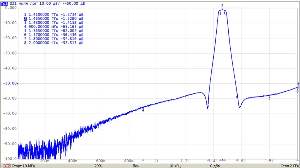Click the 'Лин' sweep type field
Viewport: 300px width, 168px height.
[136, 166]
